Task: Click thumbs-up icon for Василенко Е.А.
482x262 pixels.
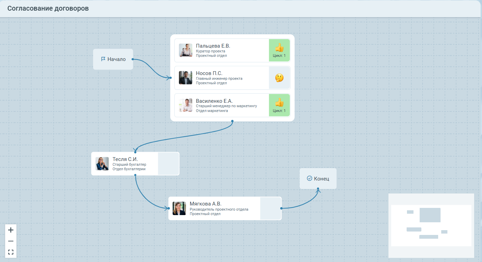Action: [279, 102]
